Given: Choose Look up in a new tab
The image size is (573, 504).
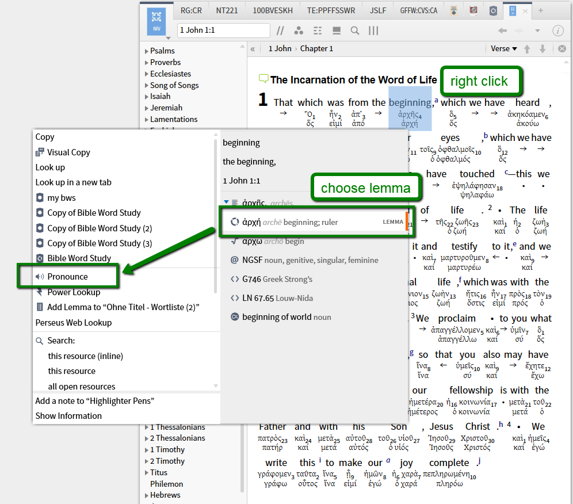Looking at the screenshot, I should pos(74,182).
